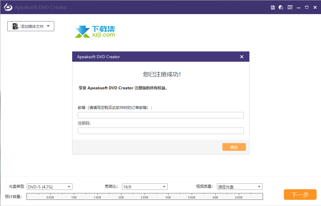
Task: Click the 下一步 button
Action: 300,195
